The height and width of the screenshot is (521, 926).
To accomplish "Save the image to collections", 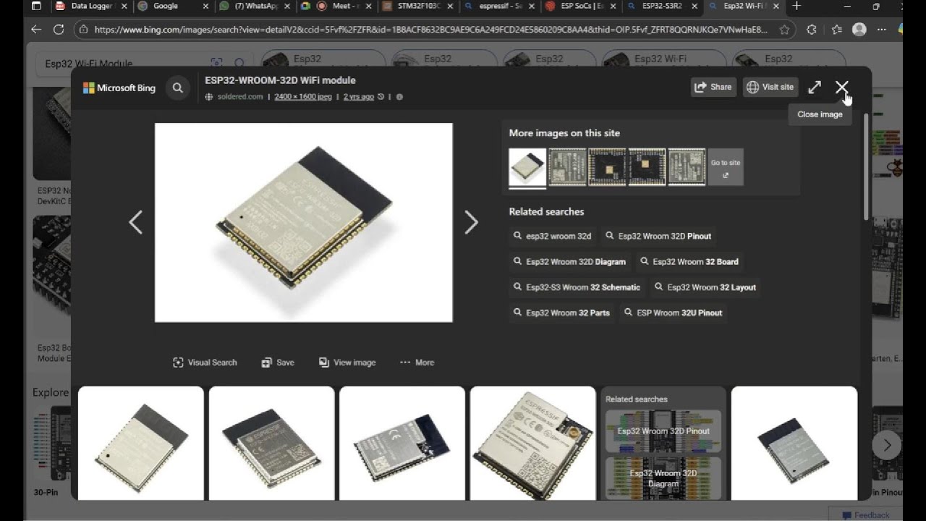I will pos(278,363).
